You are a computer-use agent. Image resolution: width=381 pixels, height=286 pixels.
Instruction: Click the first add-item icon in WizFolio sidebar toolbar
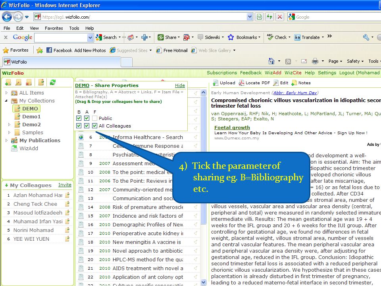click(x=8, y=83)
